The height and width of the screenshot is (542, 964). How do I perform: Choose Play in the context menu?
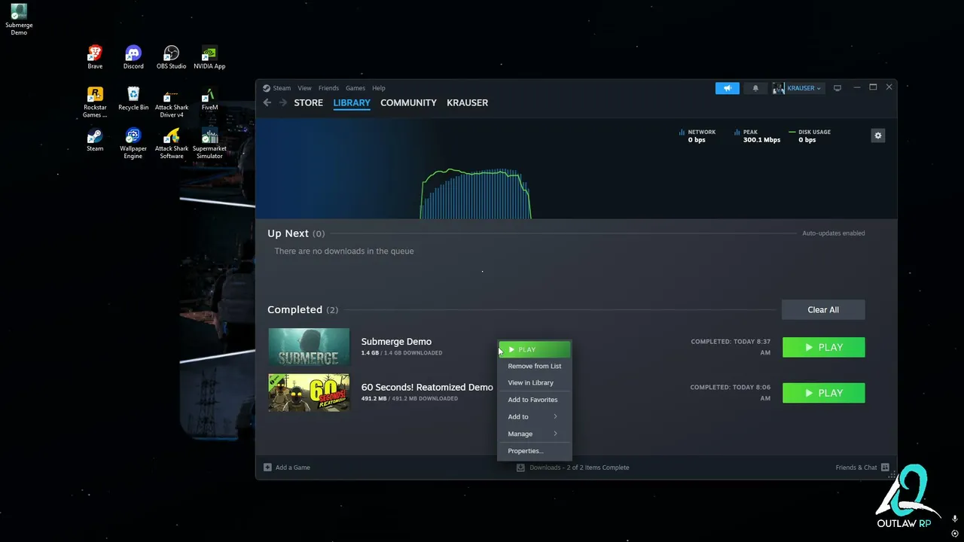(534, 349)
